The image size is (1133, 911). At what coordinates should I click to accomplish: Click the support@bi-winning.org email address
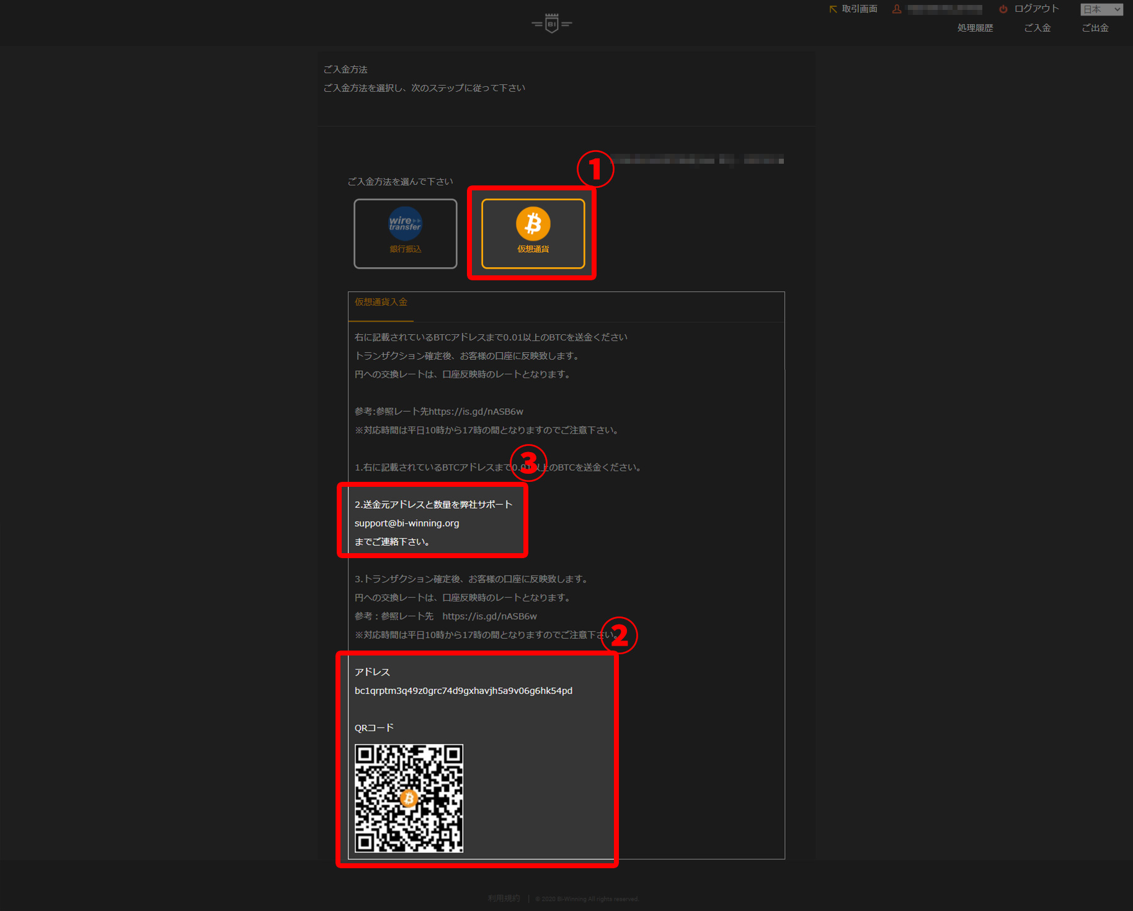[406, 523]
